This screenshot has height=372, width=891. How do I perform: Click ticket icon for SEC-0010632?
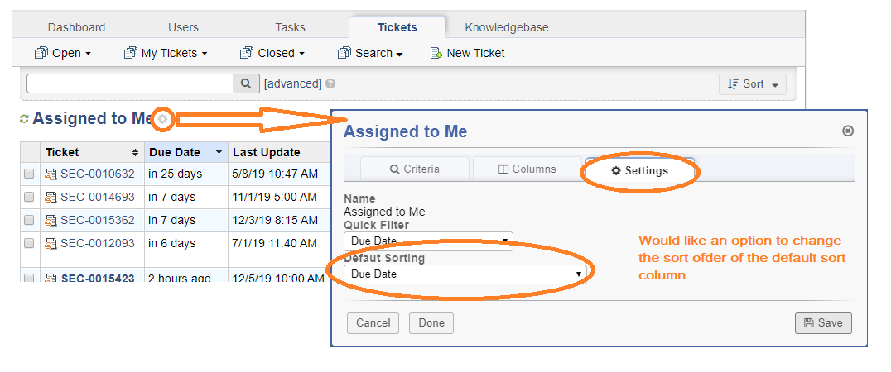click(51, 174)
